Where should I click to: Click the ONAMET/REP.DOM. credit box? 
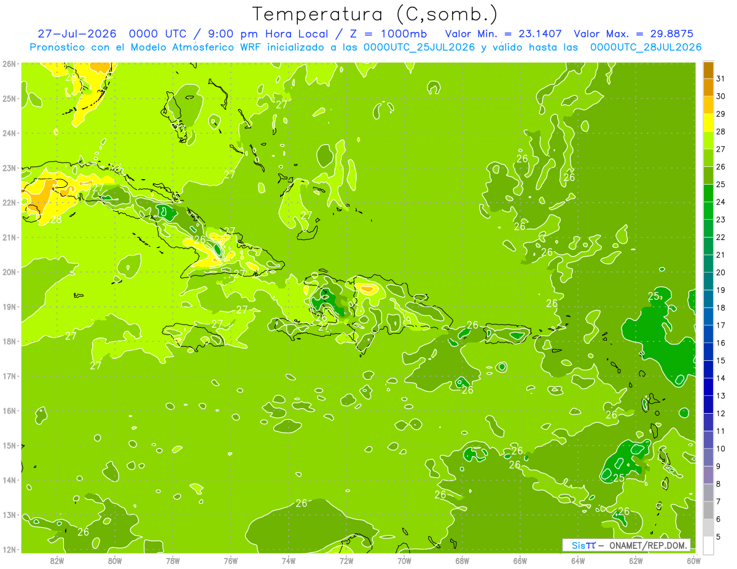626,545
